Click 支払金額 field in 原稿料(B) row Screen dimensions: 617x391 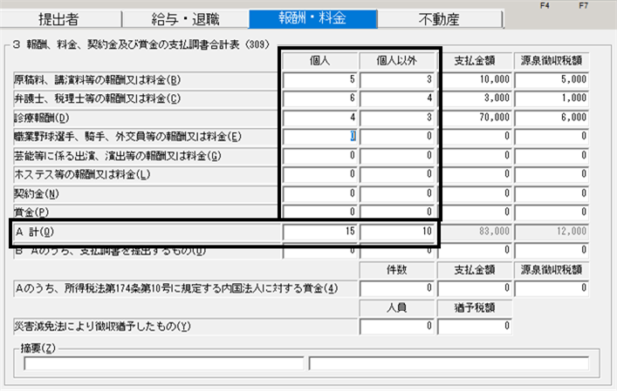pyautogui.click(x=475, y=80)
